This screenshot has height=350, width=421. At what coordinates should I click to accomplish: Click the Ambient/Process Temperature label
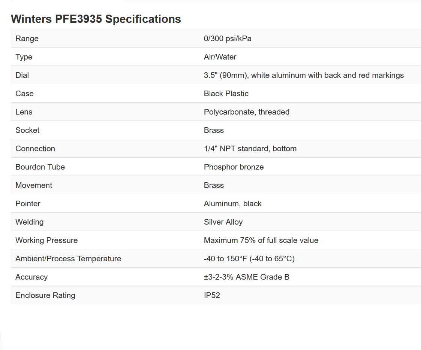(x=68, y=259)
